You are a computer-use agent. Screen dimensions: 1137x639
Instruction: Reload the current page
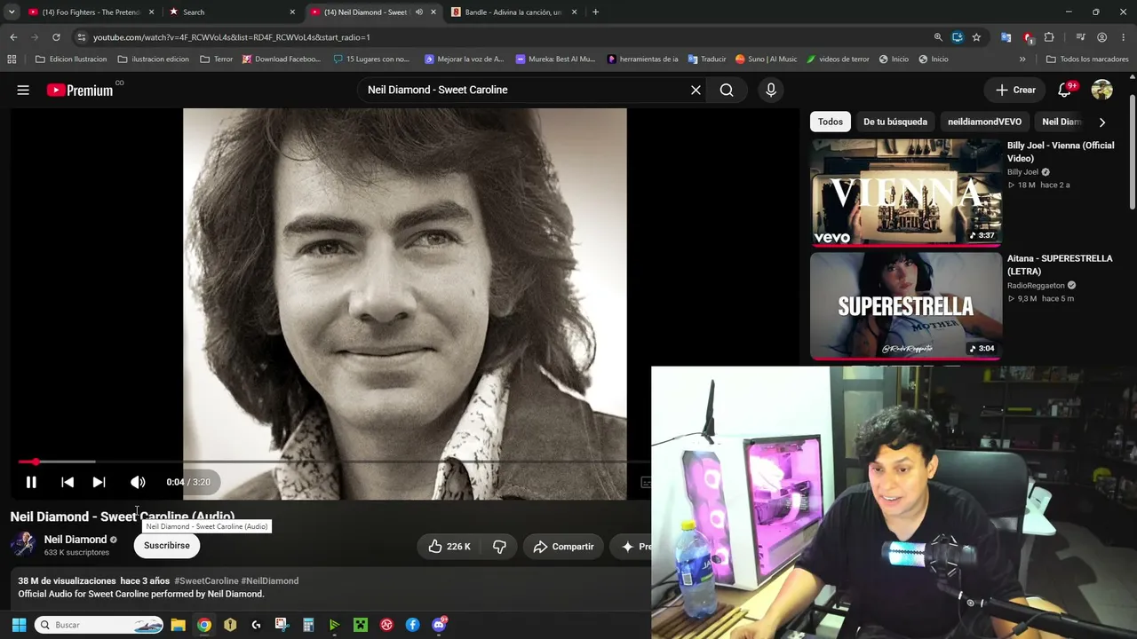56,37
